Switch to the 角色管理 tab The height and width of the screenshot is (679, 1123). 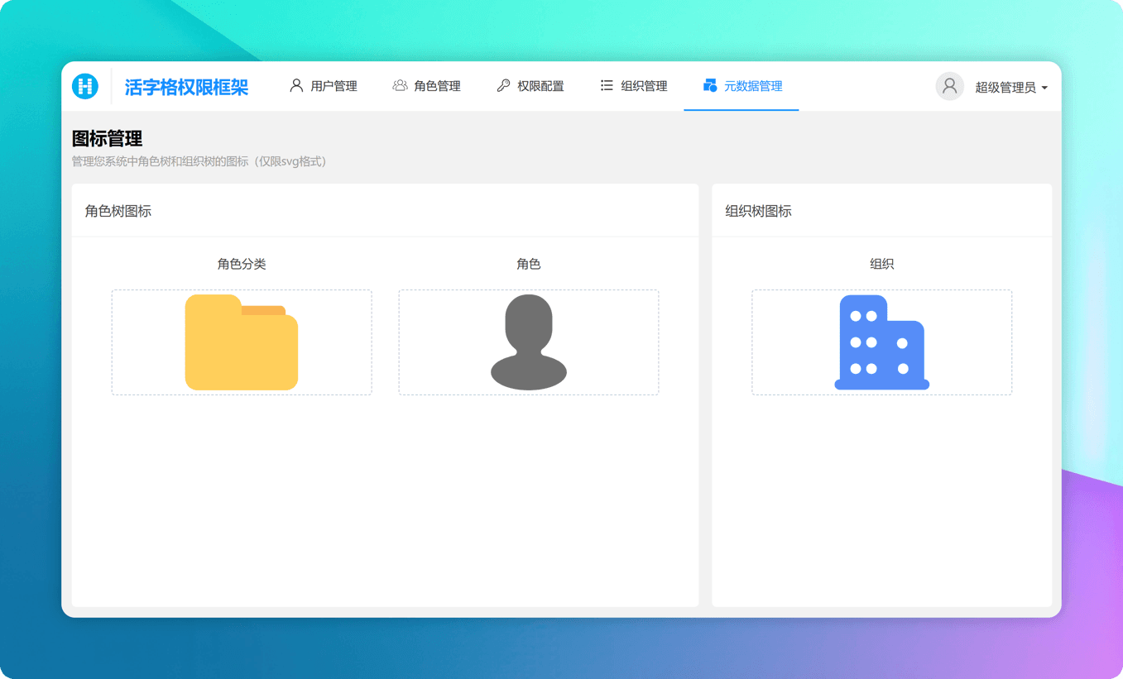click(426, 86)
